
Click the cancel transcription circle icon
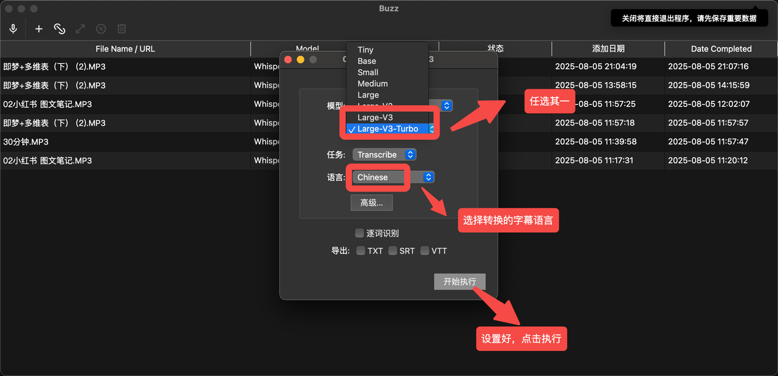pos(101,29)
